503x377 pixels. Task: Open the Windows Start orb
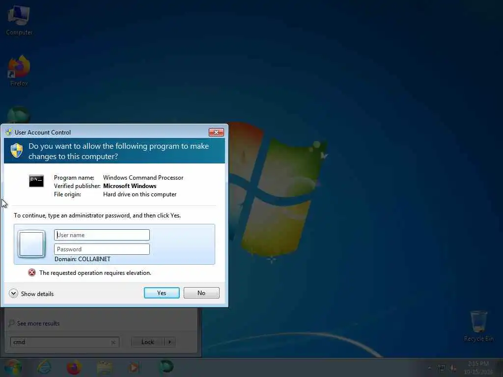coord(13,367)
